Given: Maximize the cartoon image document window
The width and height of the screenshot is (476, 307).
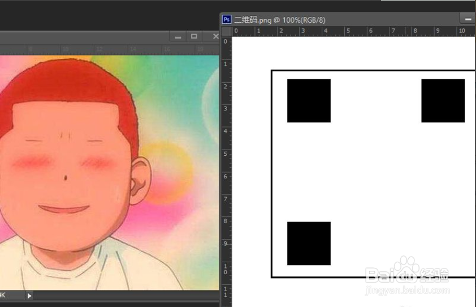Looking at the screenshot, I should click(194, 36).
